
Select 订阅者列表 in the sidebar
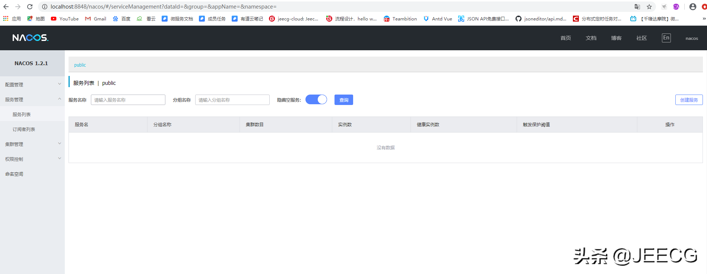tap(32, 129)
